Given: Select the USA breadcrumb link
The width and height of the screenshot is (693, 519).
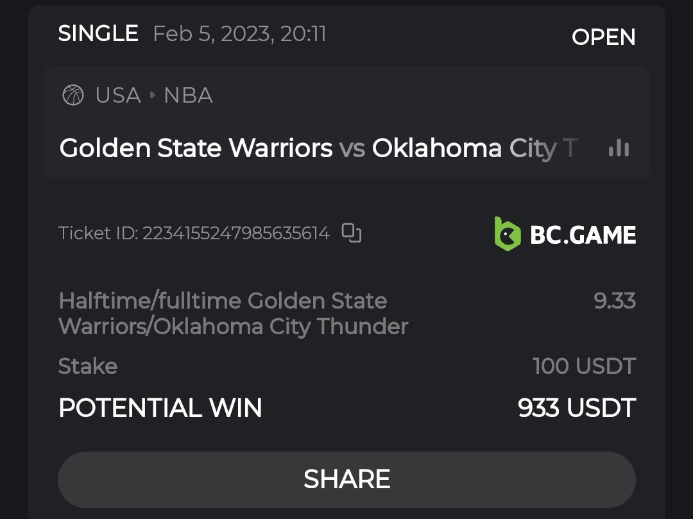Looking at the screenshot, I should tap(118, 96).
